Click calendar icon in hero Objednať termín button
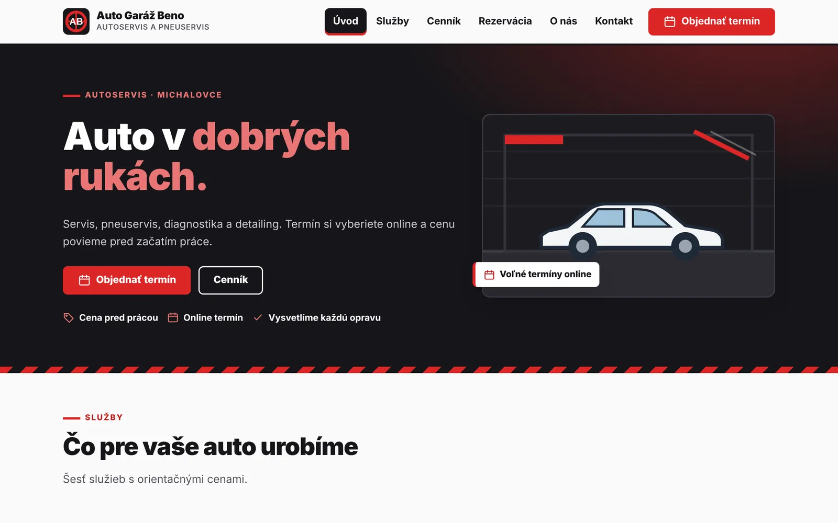Viewport: 838px width, 523px height. 84,280
